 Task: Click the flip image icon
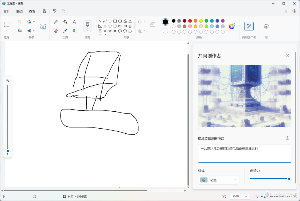pyautogui.click(x=29, y=31)
